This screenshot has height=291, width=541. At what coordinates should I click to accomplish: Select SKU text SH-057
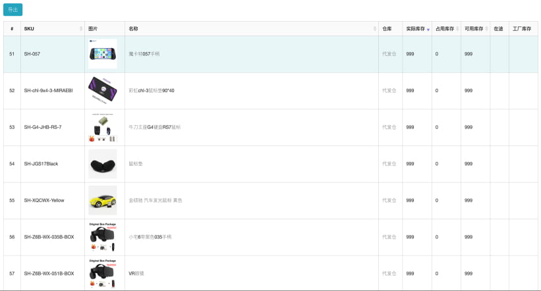point(32,54)
